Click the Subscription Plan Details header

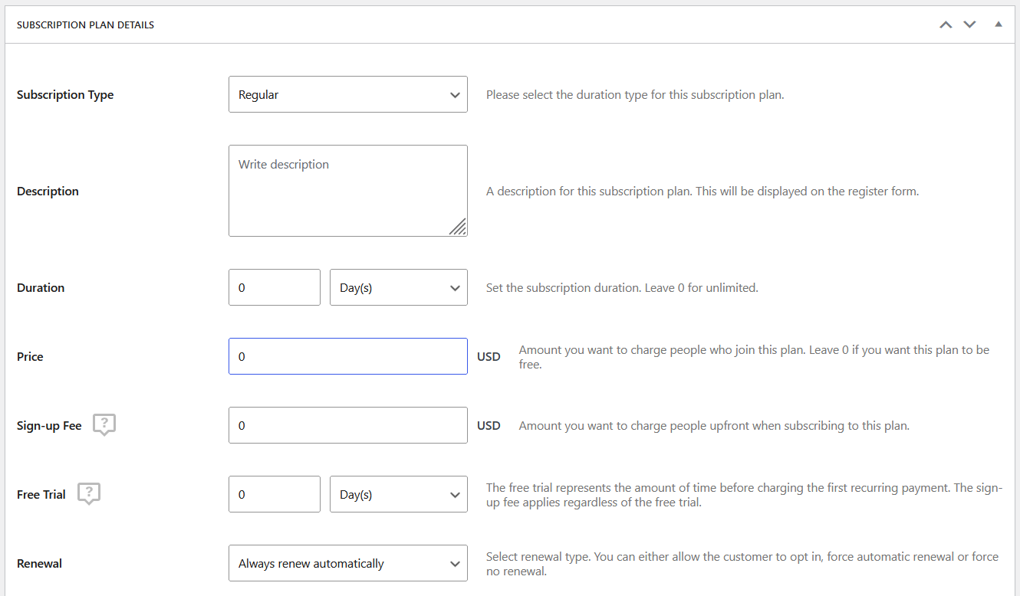point(85,24)
